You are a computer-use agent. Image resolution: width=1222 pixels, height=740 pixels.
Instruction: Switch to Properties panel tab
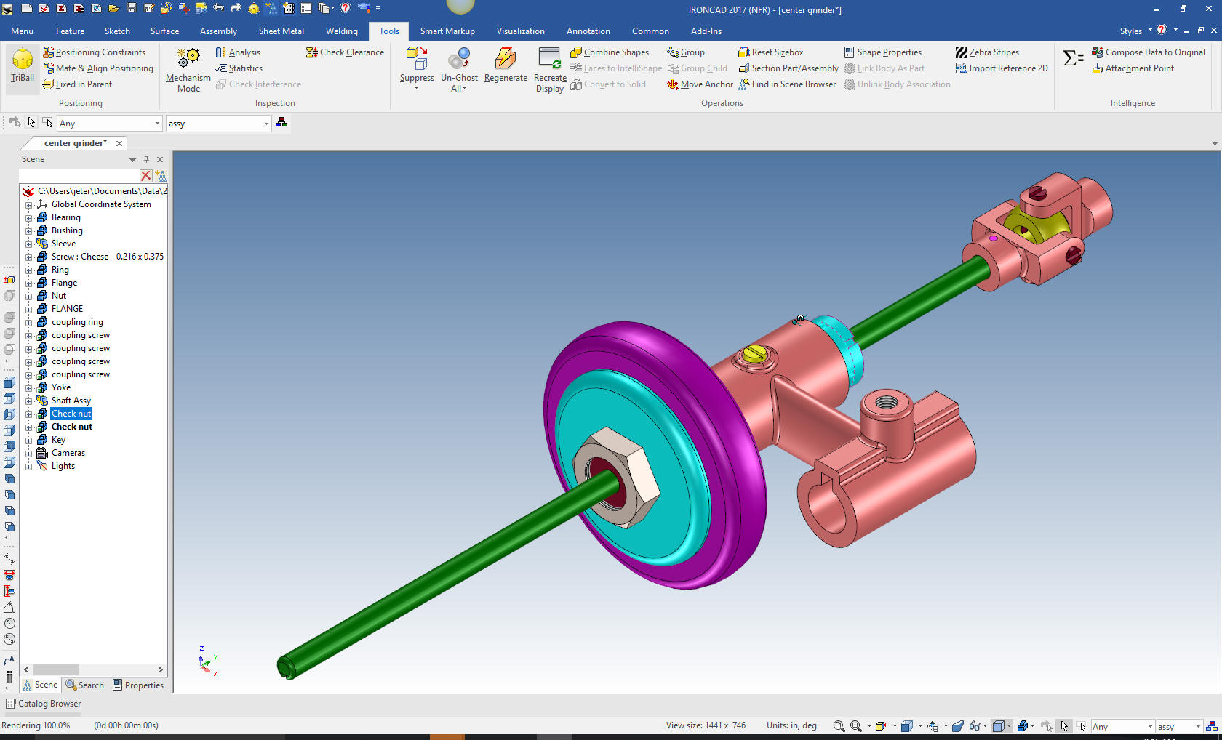[x=138, y=685]
